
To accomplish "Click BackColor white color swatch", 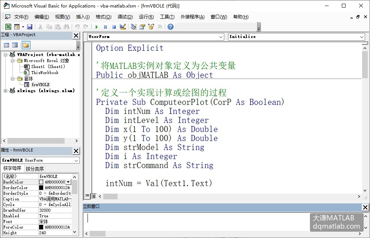I will point(41,182).
